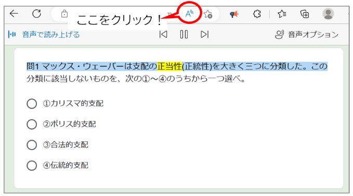This screenshot has width=353, height=196.
Task: Click the 音声で読み上げる label
Action: tap(51, 34)
